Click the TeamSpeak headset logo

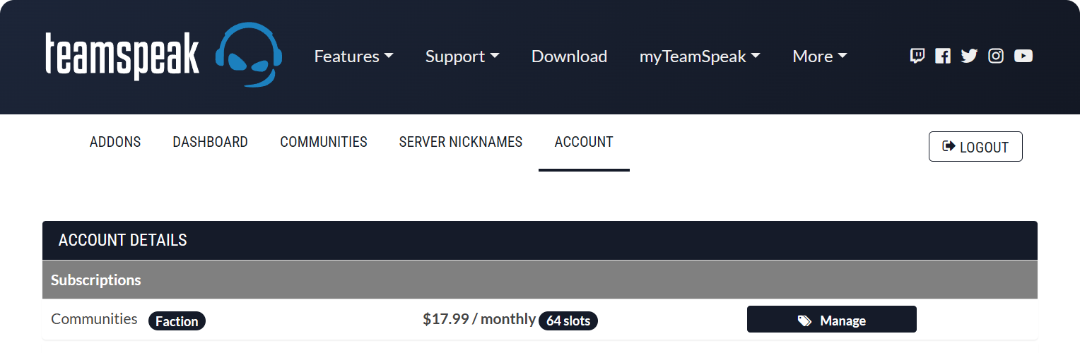249,55
